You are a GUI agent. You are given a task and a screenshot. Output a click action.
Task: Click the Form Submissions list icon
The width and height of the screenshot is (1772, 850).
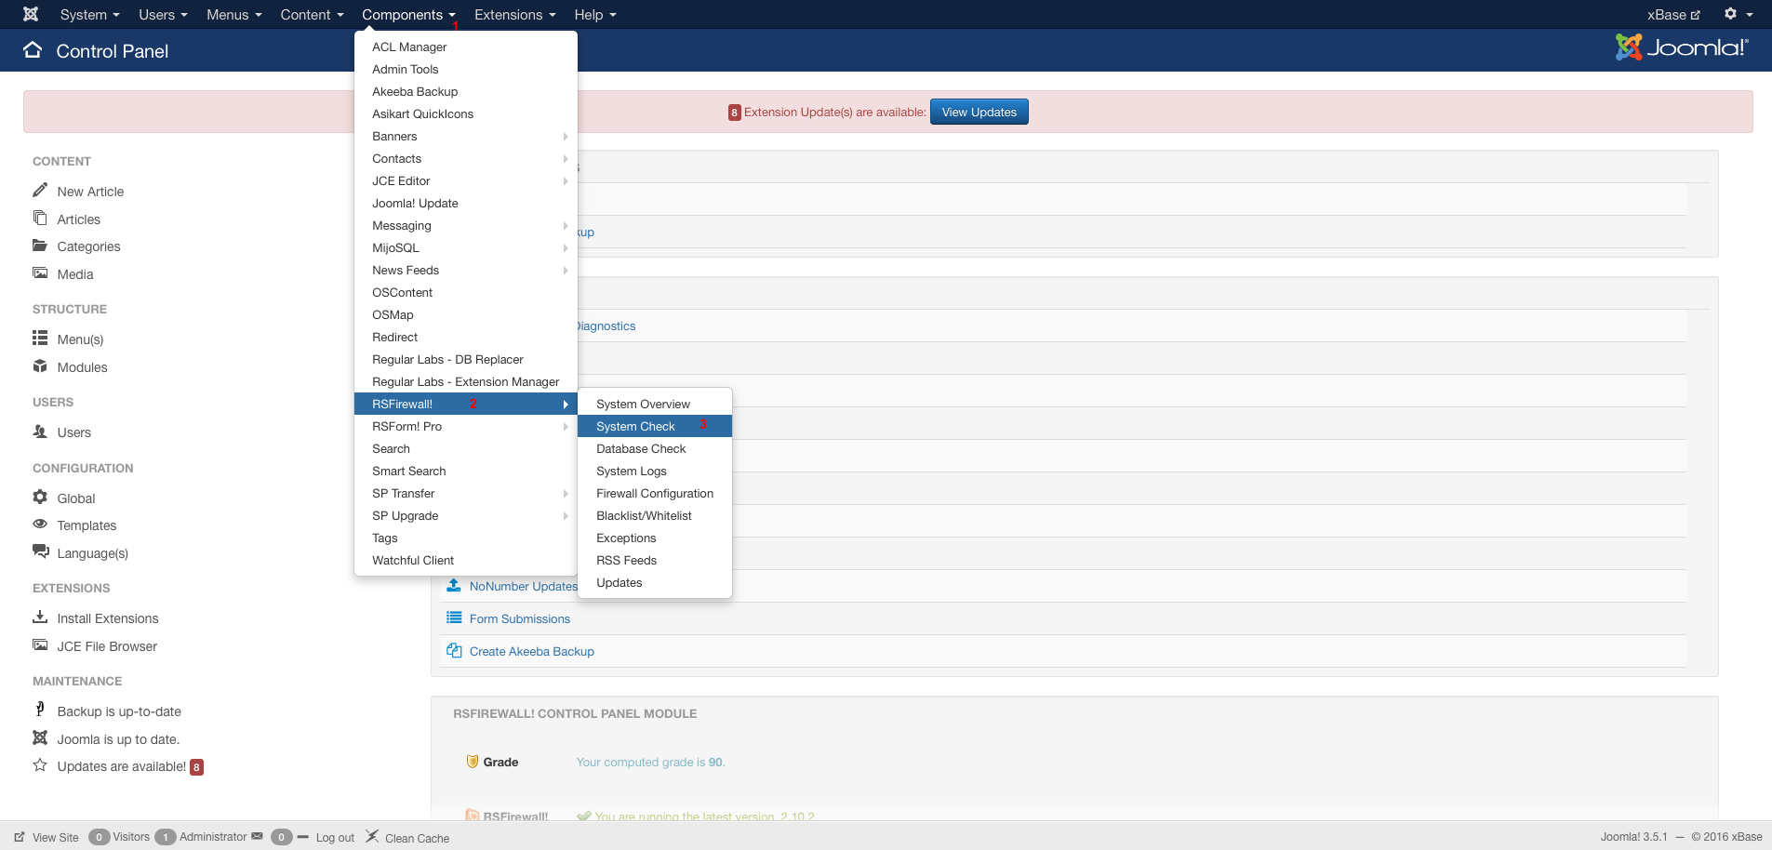click(x=454, y=618)
